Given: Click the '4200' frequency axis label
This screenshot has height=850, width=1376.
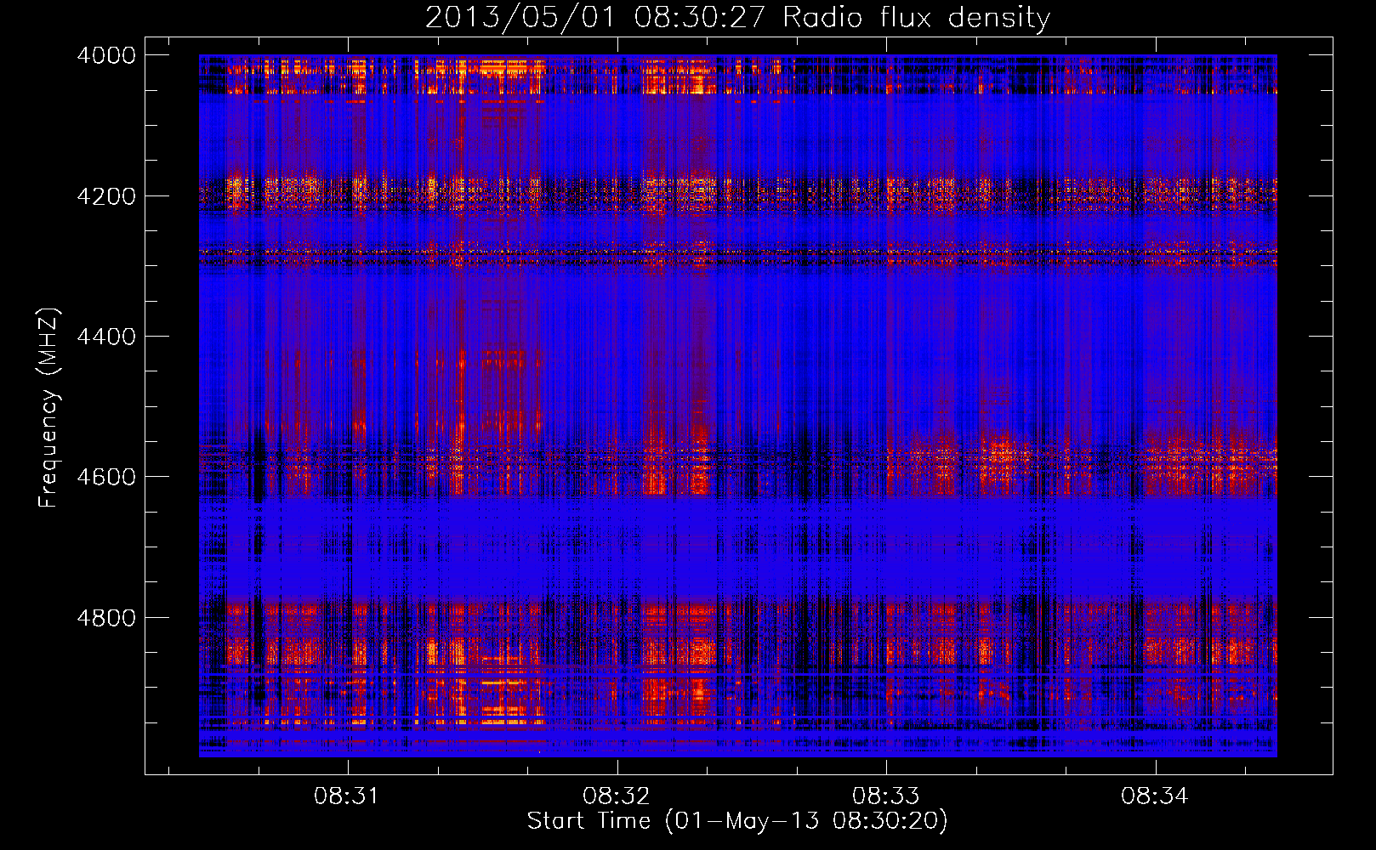Looking at the screenshot, I should tap(106, 196).
